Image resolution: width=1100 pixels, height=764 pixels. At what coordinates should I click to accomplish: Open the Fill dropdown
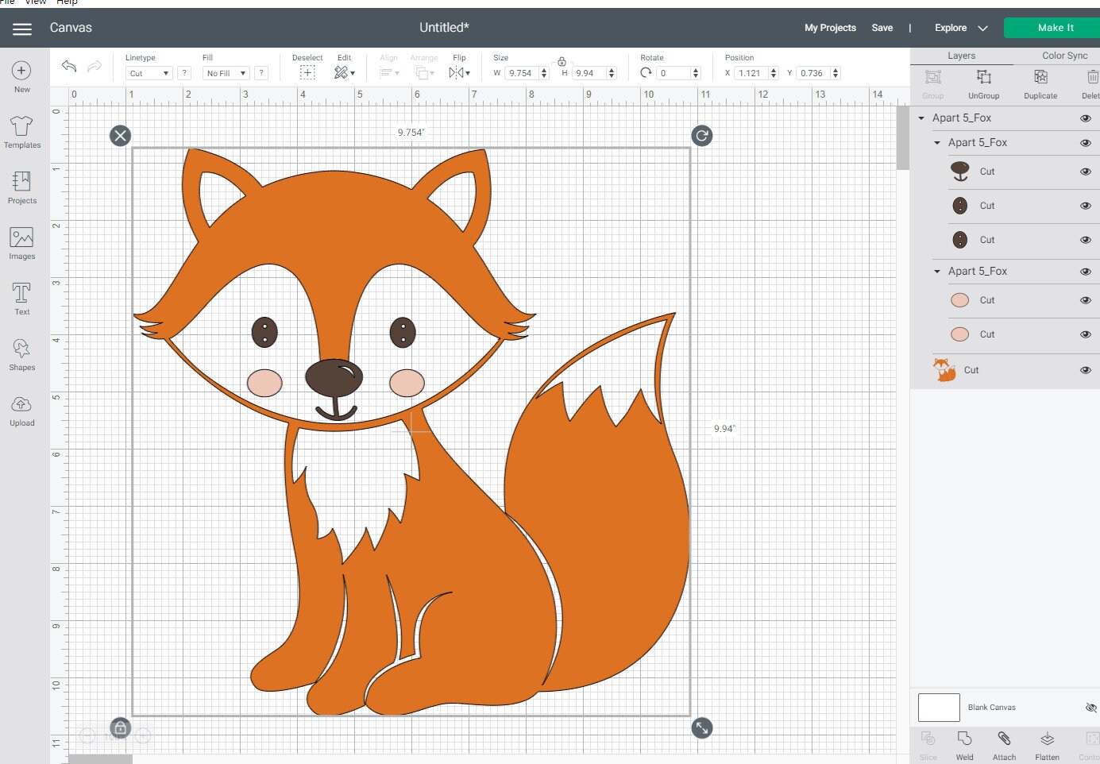point(225,72)
